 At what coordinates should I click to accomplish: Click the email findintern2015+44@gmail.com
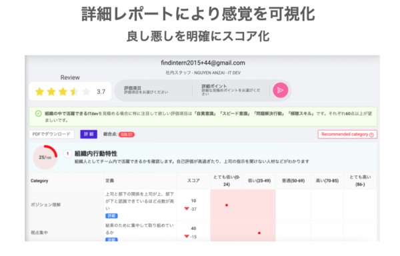203,63
